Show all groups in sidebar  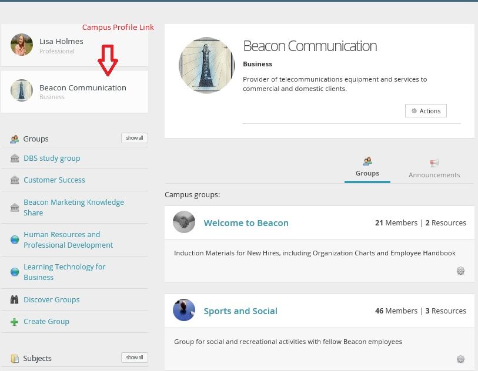135,138
